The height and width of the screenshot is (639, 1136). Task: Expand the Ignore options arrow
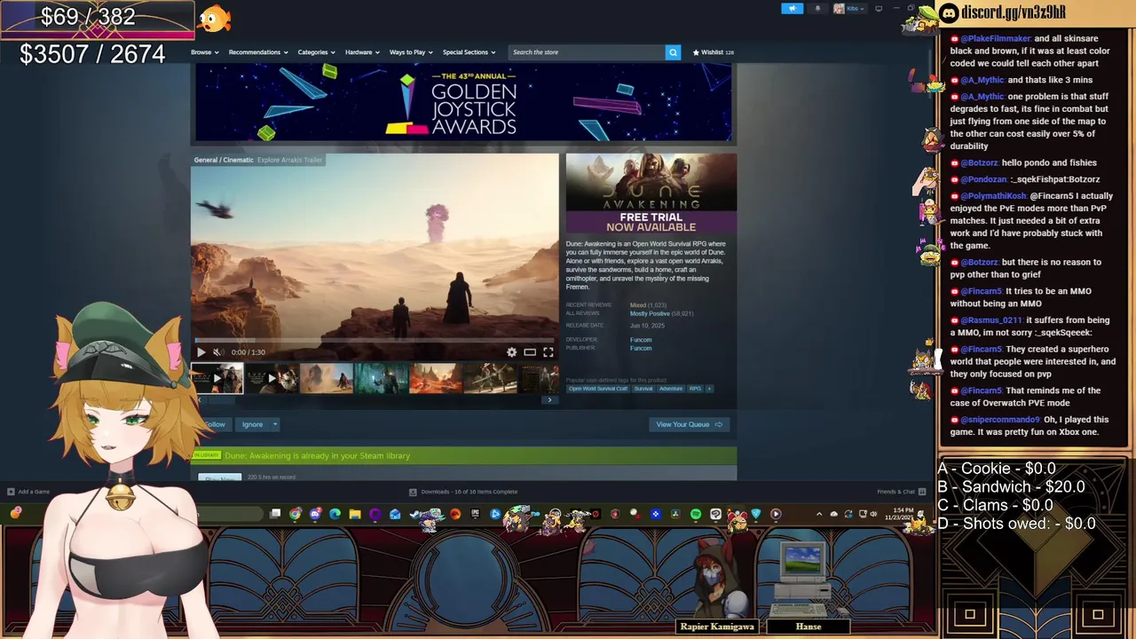[275, 424]
